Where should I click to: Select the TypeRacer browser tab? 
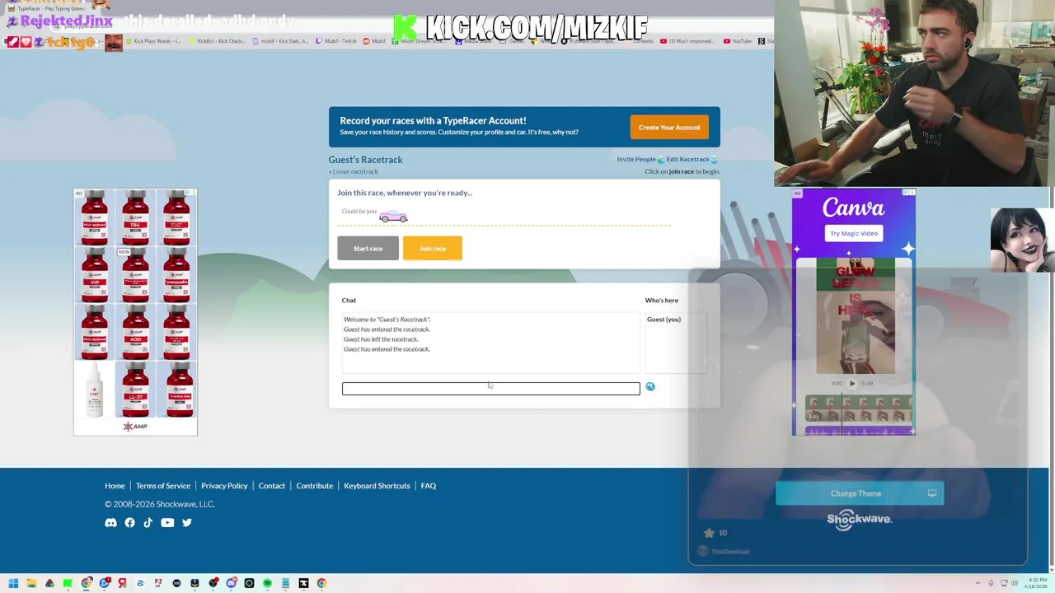pyautogui.click(x=51, y=8)
